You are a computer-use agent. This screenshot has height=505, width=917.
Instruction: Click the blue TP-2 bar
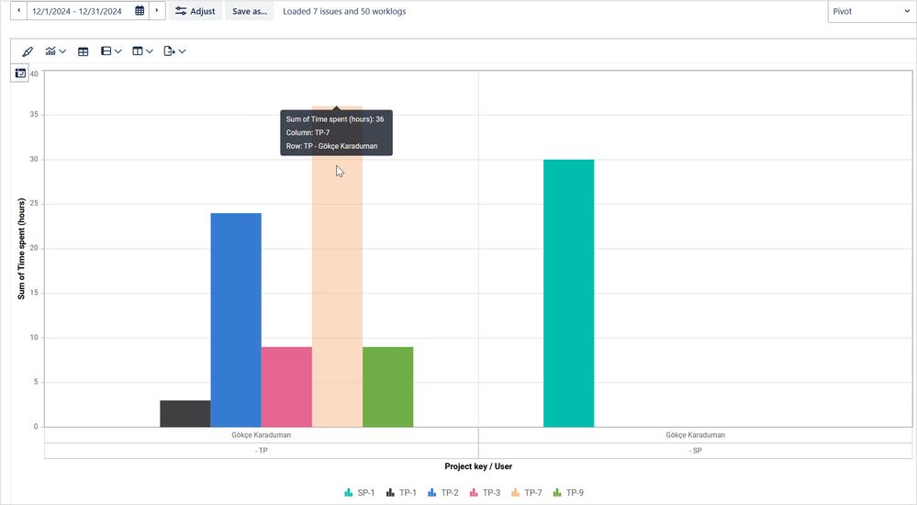point(236,320)
